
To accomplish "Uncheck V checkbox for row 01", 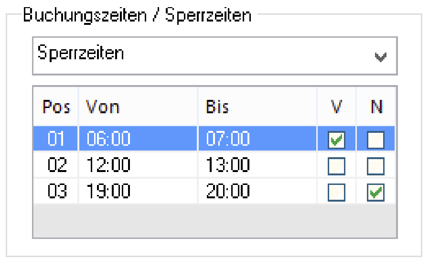I will [x=336, y=140].
